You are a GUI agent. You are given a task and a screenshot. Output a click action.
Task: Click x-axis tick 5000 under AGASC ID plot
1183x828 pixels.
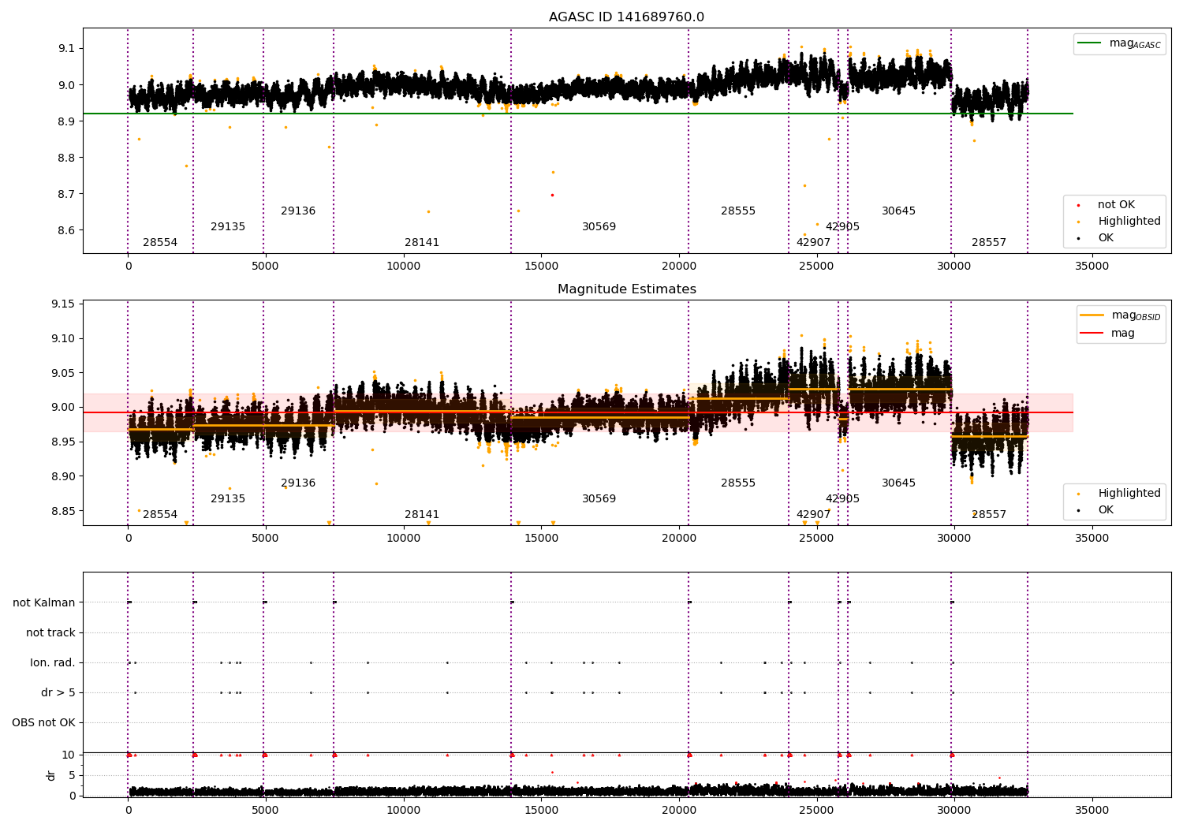point(266,267)
